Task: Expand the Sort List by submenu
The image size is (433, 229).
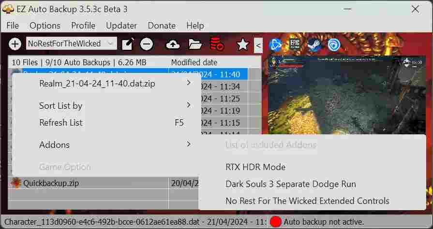Action: [x=107, y=106]
